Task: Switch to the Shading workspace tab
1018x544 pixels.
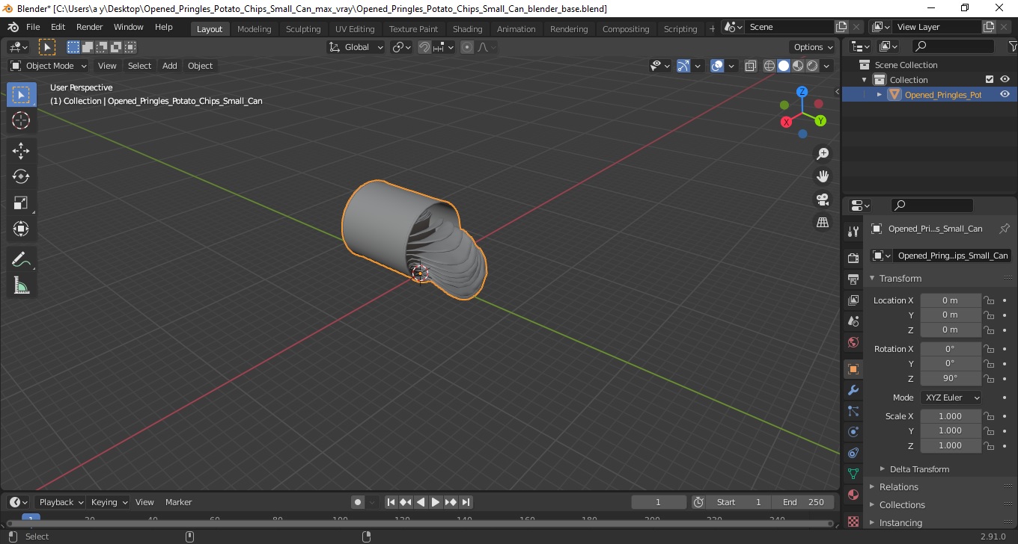Action: point(467,29)
